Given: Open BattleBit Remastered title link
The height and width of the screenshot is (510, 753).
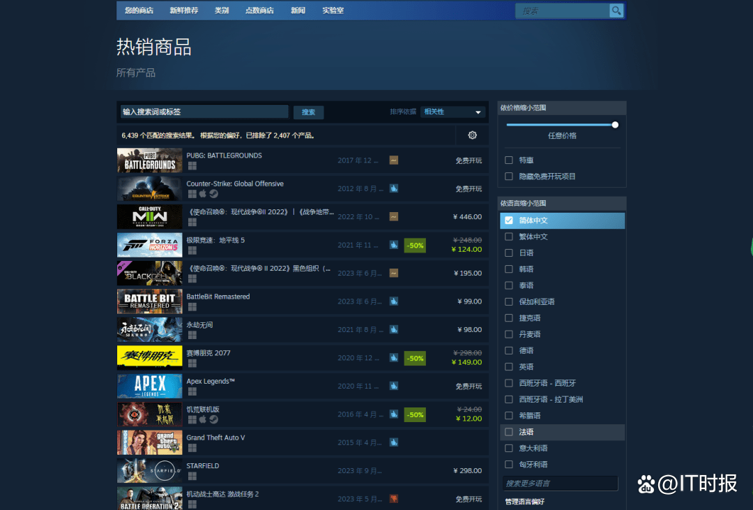Looking at the screenshot, I should 218,297.
